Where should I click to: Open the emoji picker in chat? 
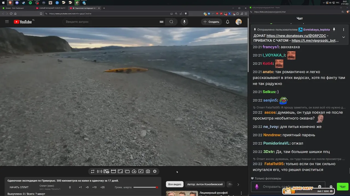tap(320, 187)
